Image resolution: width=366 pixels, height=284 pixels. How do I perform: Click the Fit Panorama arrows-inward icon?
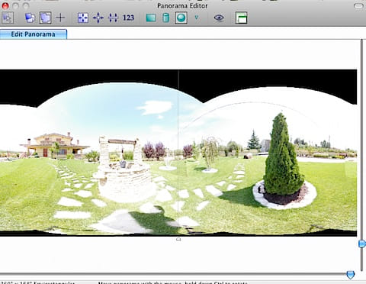click(x=83, y=18)
